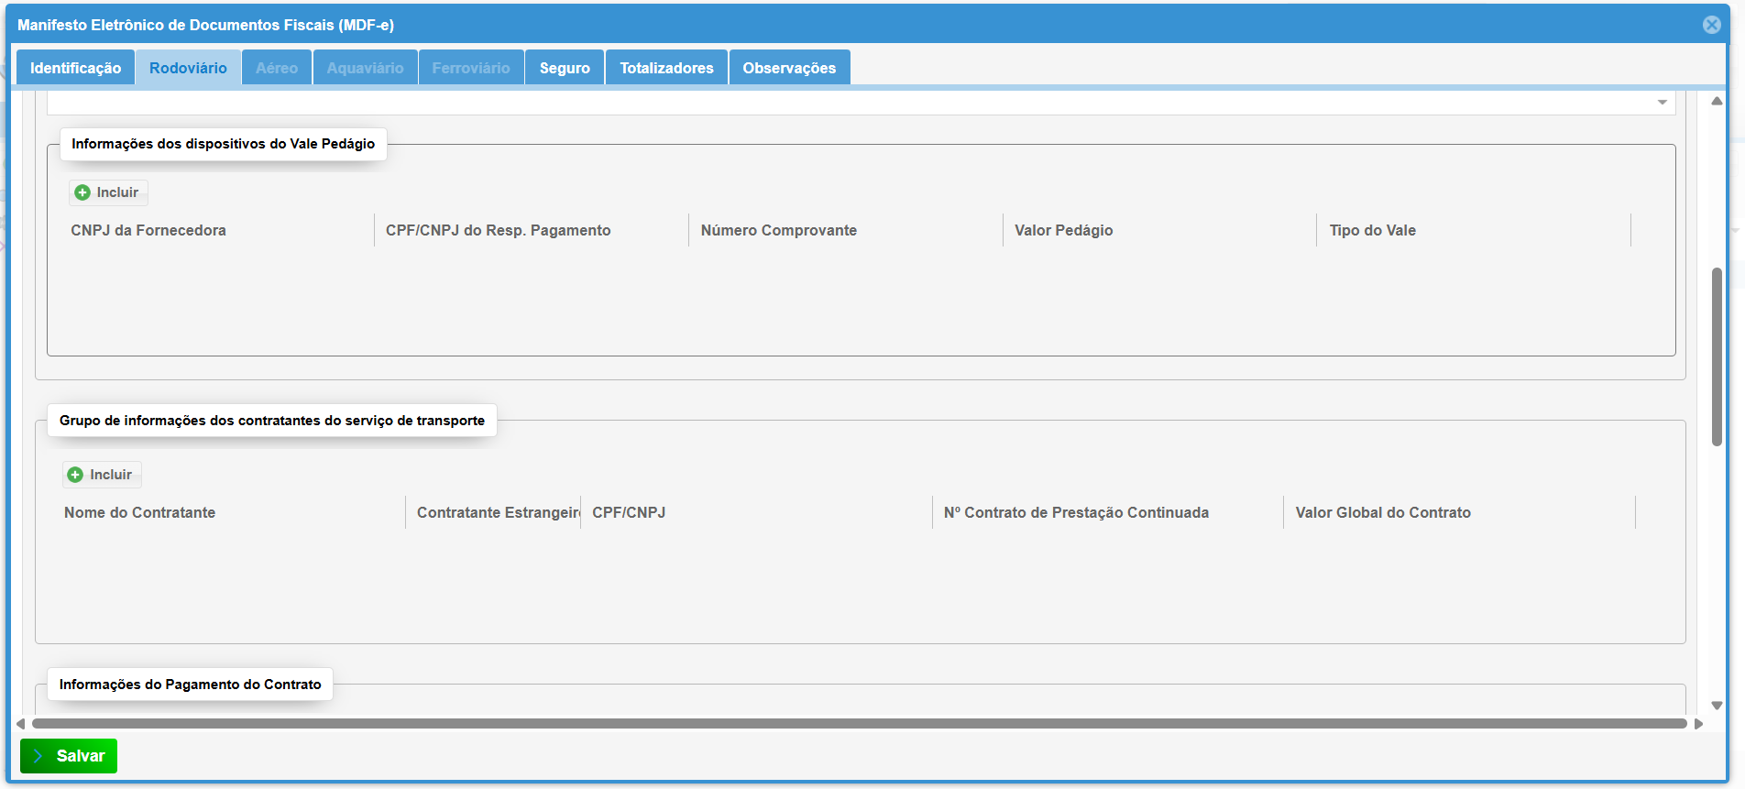Go to the Totalizadores tab

pos(666,68)
